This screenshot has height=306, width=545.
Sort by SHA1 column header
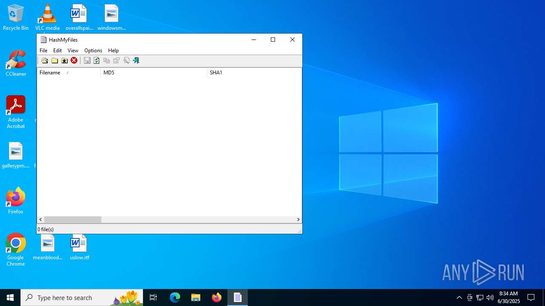pos(254,73)
